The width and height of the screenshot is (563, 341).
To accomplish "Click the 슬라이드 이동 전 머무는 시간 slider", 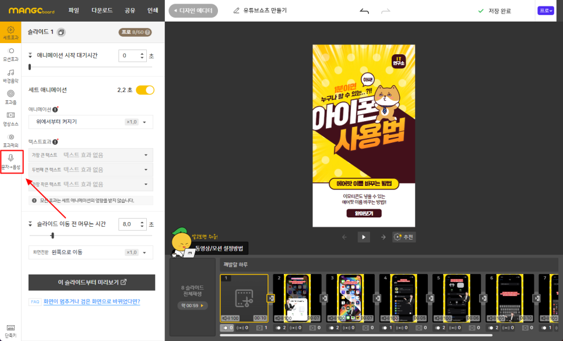I will pyautogui.click(x=91, y=236).
